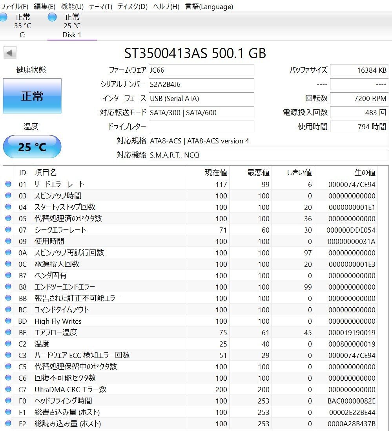The height and width of the screenshot is (431, 392).
Task: Click raw value BAC80000082E
Action: point(351,401)
